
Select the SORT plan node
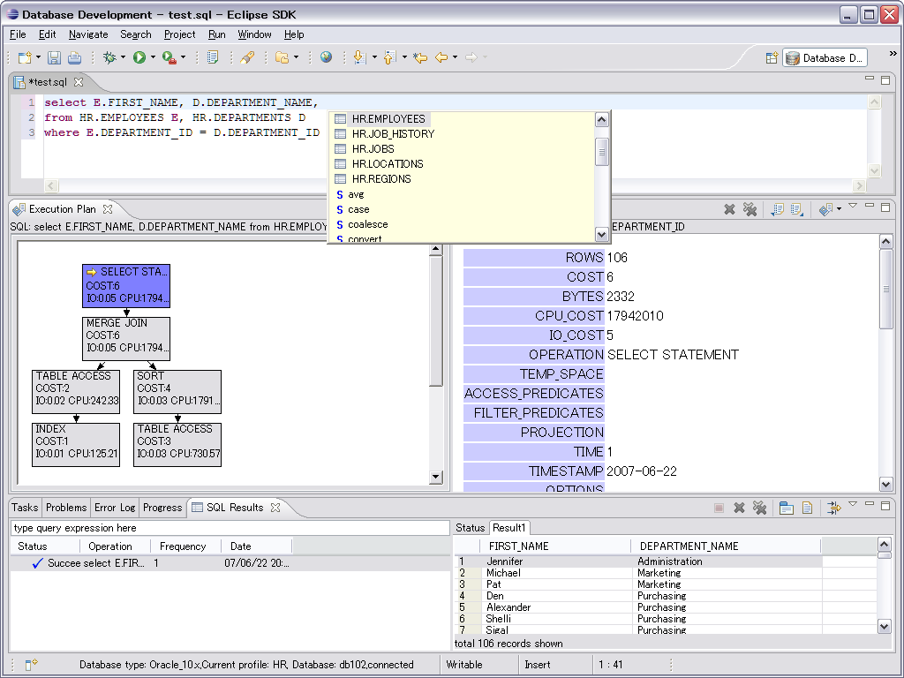[x=177, y=391]
